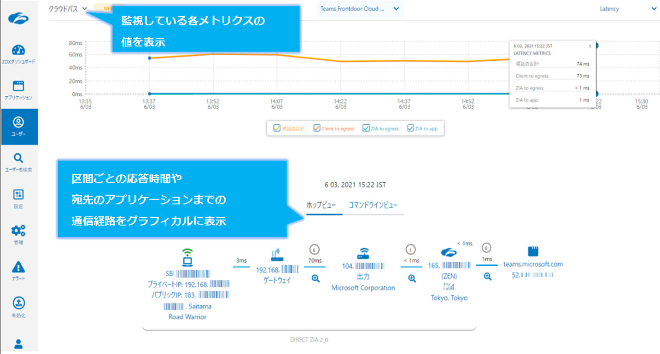The height and width of the screenshot is (354, 660).
Task: Open the profile icon at sidebar bottom
Action: click(x=18, y=344)
